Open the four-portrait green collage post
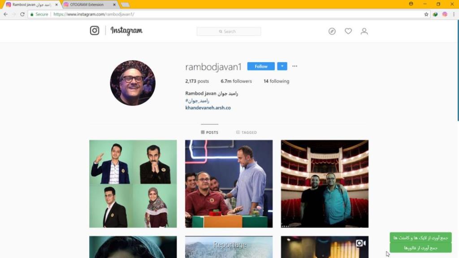Image resolution: width=459 pixels, height=258 pixels. [133, 184]
